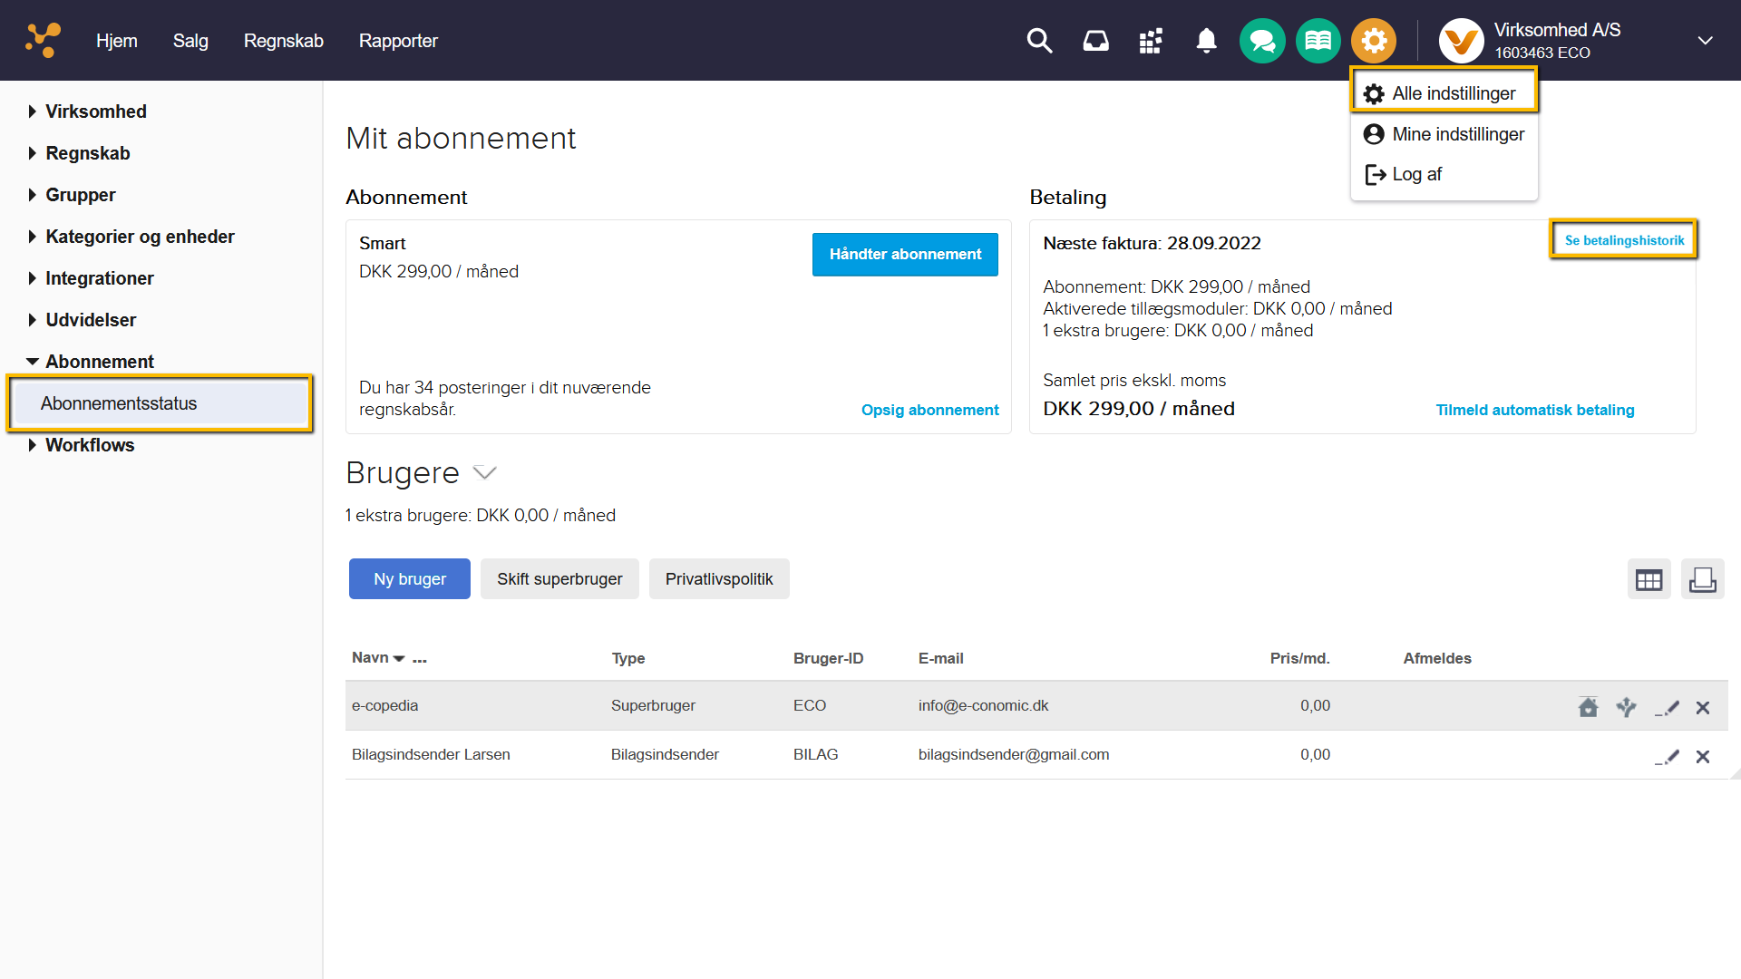Open table column layout icon
Viewport: 1741px width, 979px height.
coord(1649,579)
